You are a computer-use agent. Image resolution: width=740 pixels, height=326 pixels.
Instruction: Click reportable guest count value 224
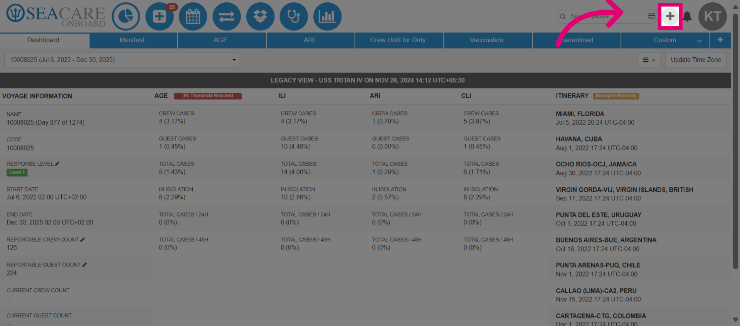click(12, 273)
